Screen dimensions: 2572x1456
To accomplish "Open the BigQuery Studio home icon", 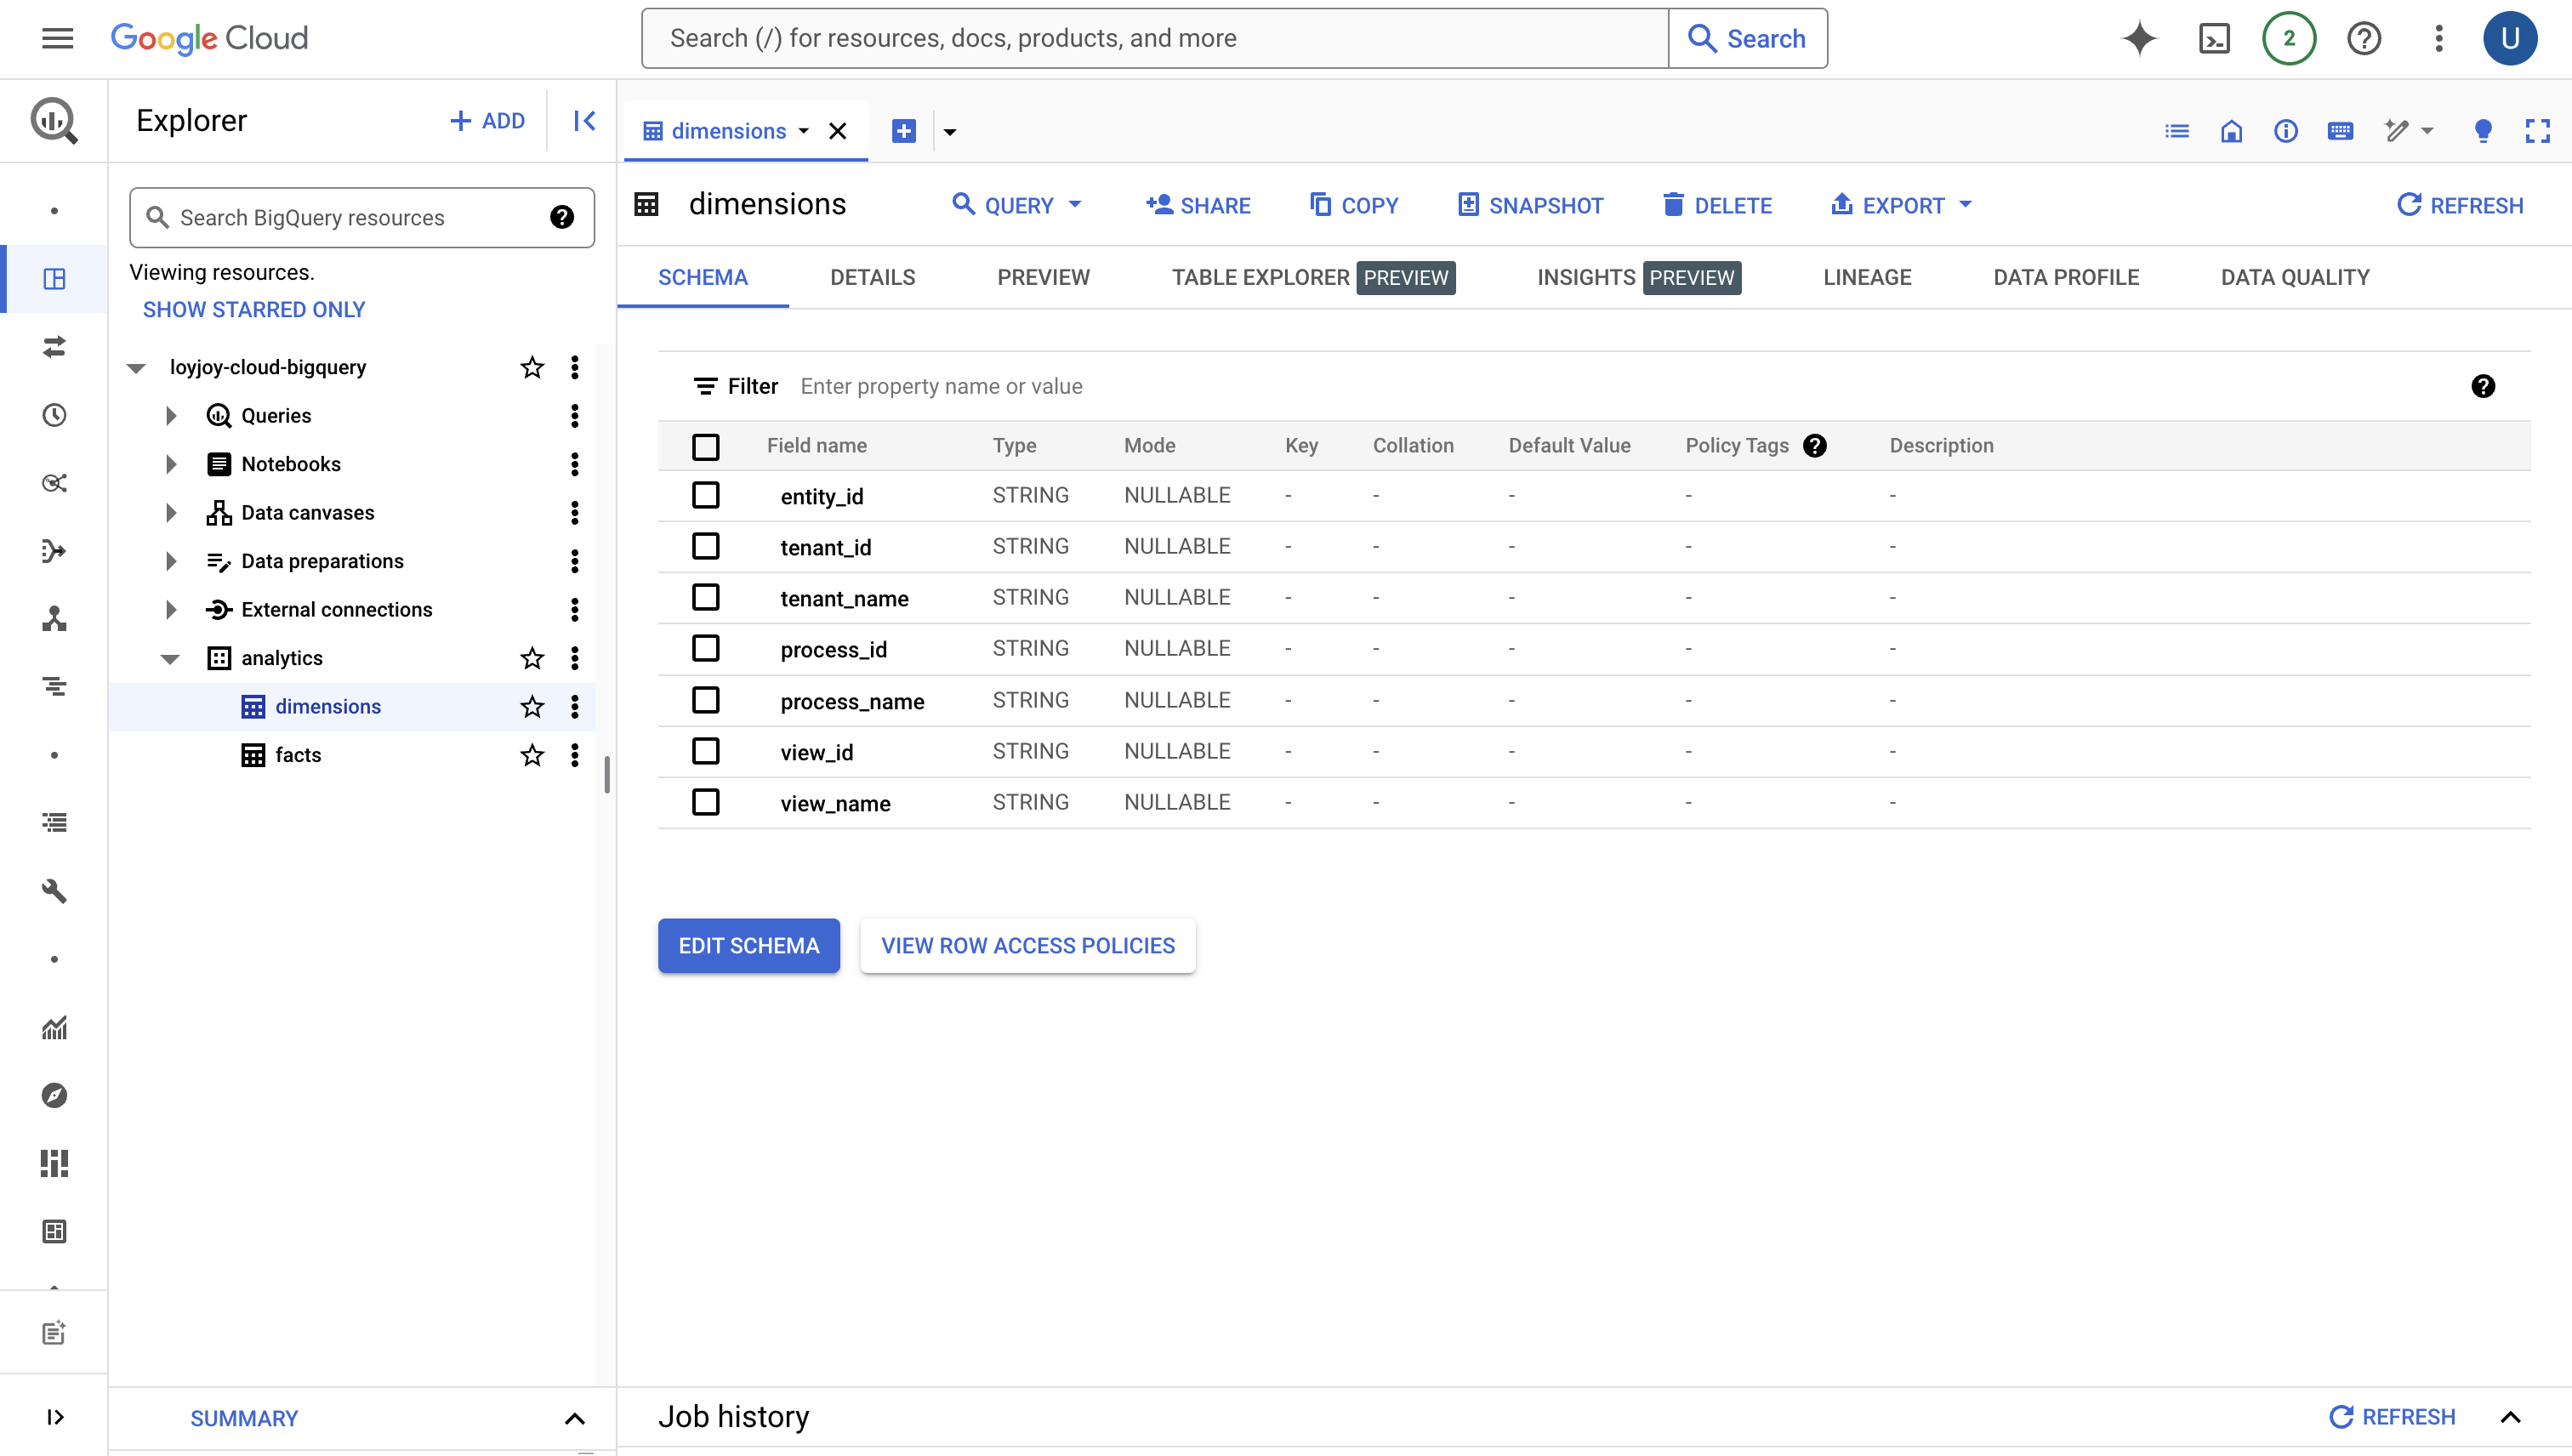I will [2231, 131].
